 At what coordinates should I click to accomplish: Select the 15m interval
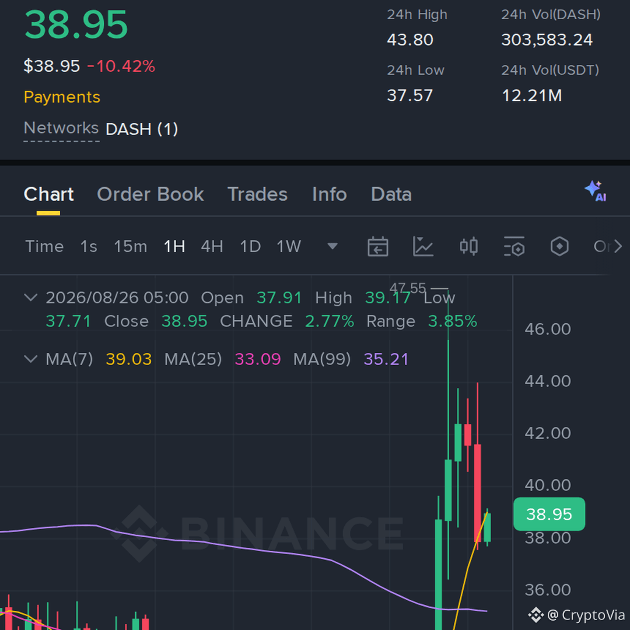tap(131, 246)
